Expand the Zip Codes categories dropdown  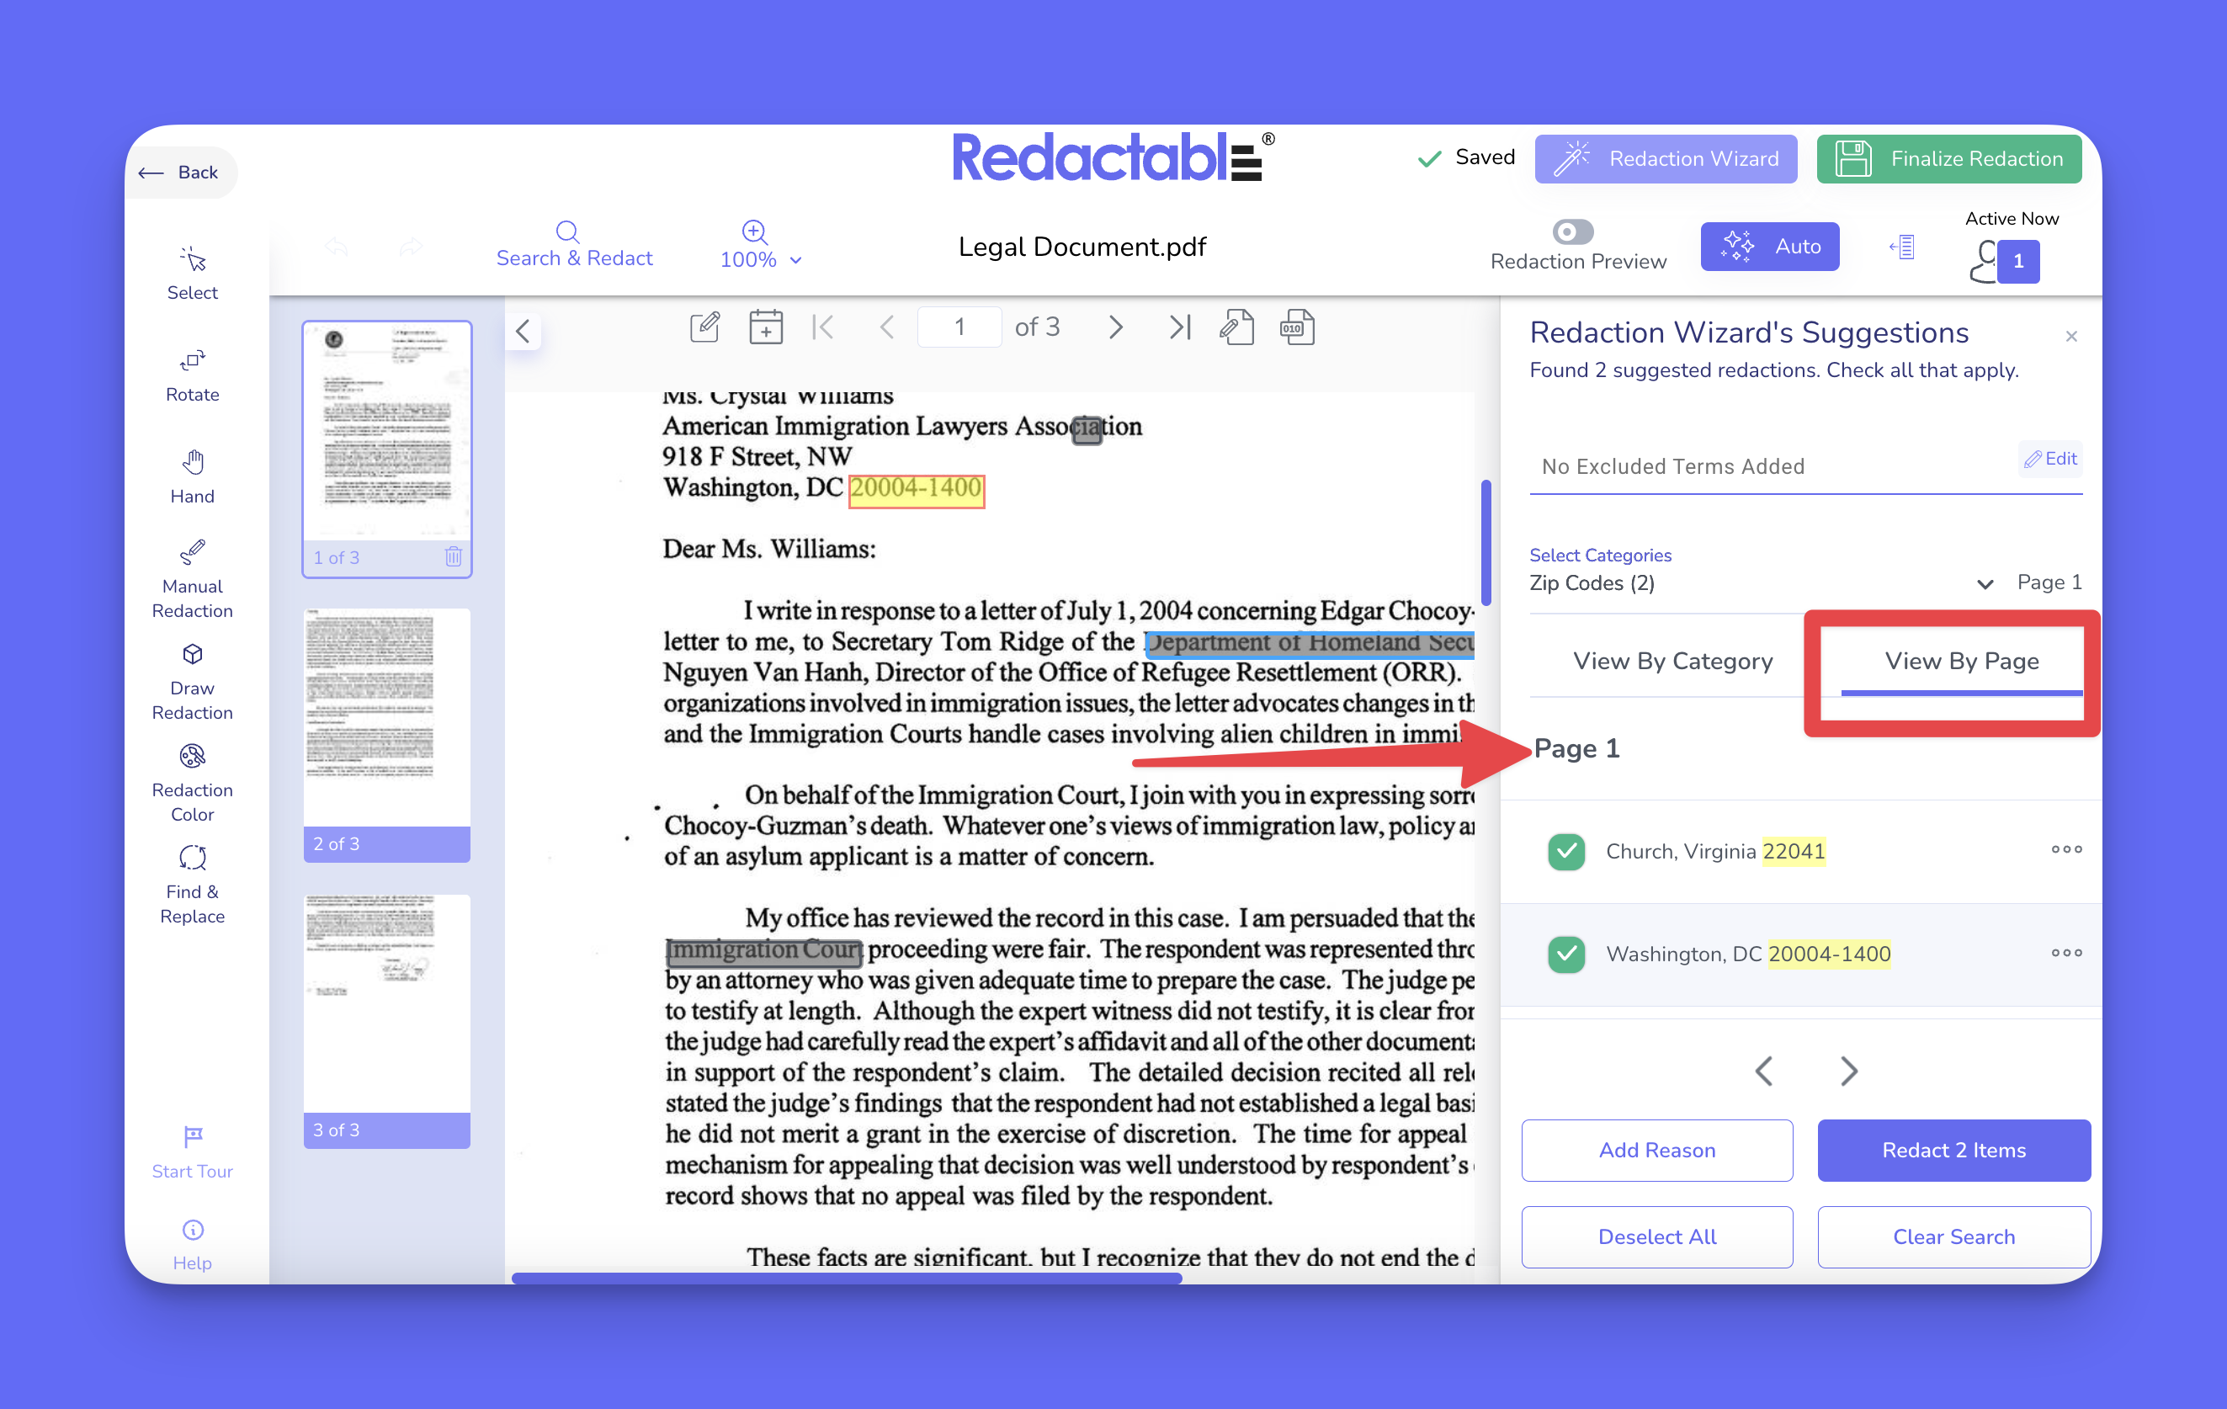tap(1984, 584)
